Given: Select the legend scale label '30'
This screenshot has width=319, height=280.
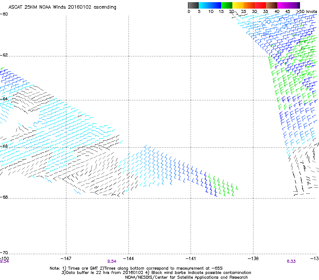Looking at the screenshot, I should click(254, 11).
